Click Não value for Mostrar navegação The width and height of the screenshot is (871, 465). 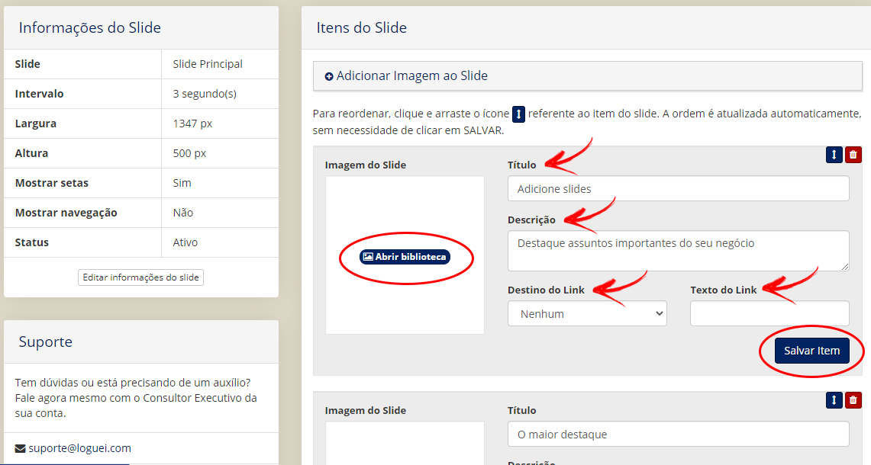pyautogui.click(x=182, y=213)
